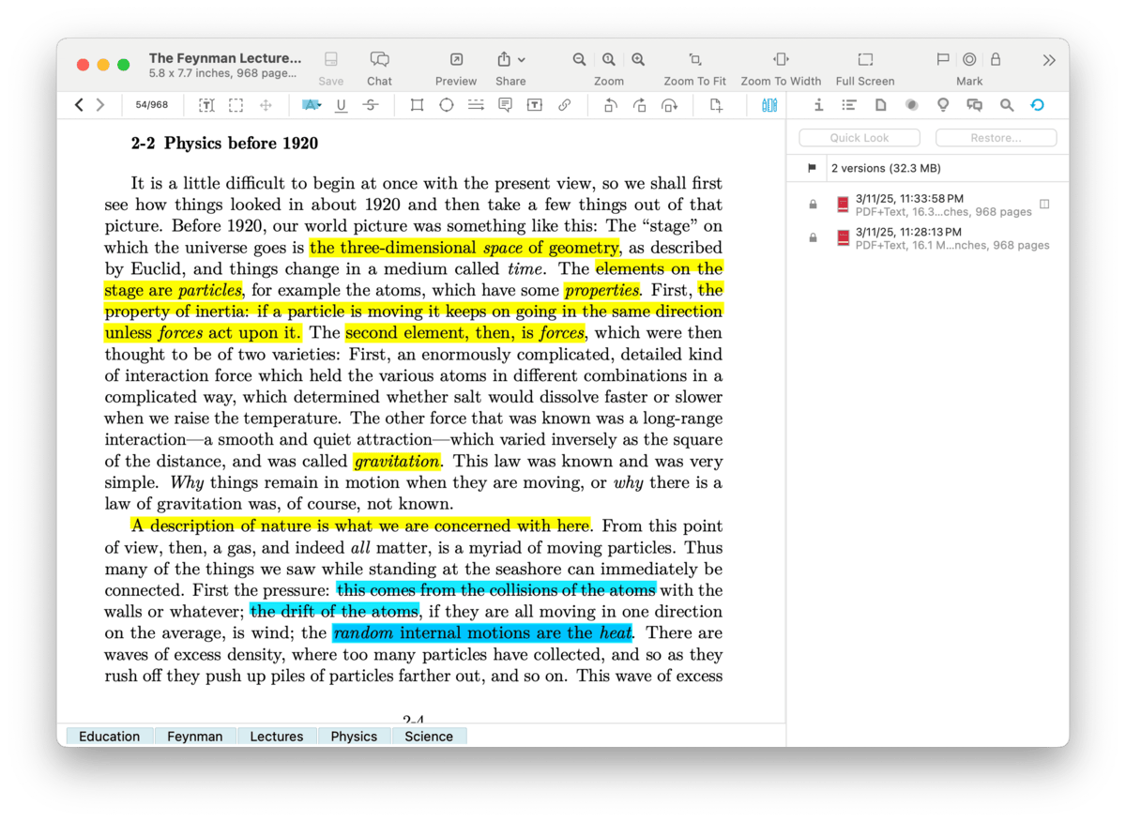This screenshot has width=1126, height=822.
Task: Select the strikethrough annotation tool
Action: click(x=371, y=105)
